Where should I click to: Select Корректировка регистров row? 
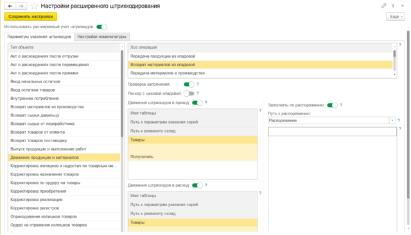64,208
